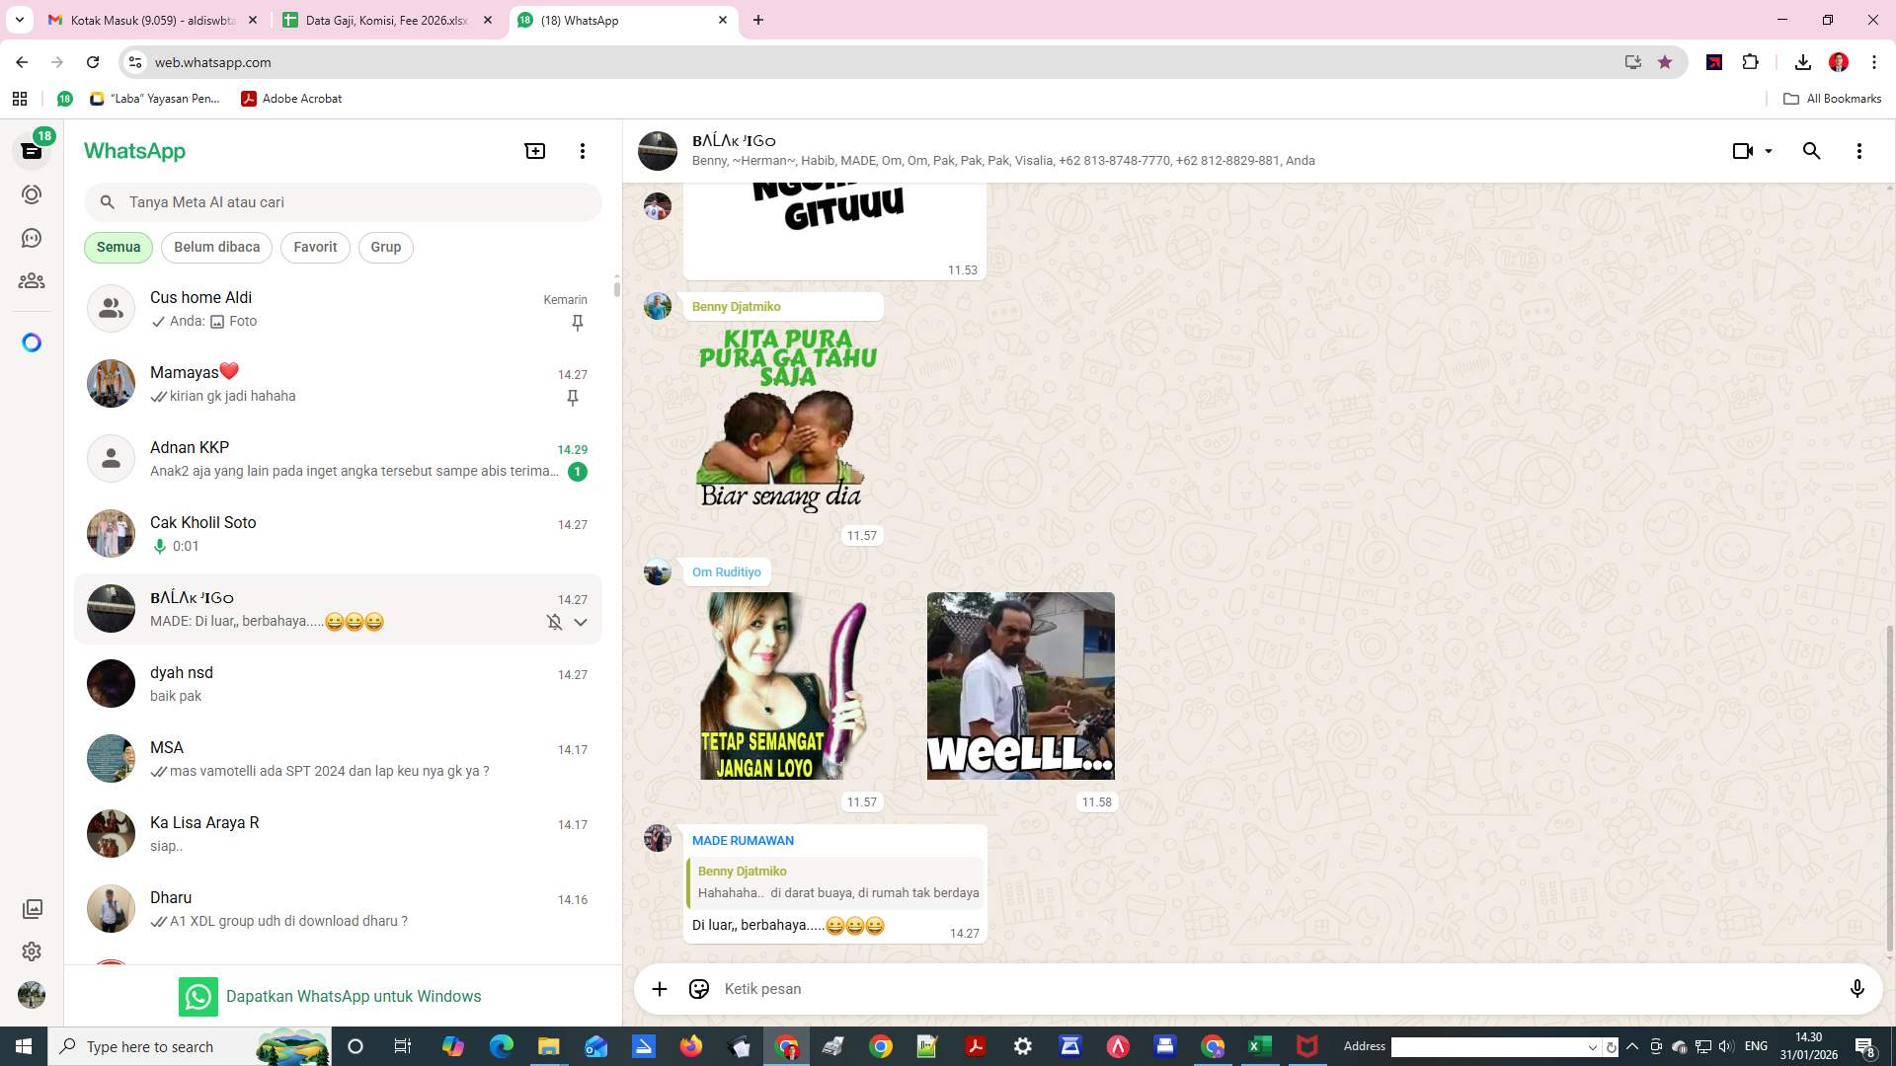Screen dimensions: 1896x1066
Task: Open the three-dot menu in the chat header
Action: click(x=1859, y=151)
